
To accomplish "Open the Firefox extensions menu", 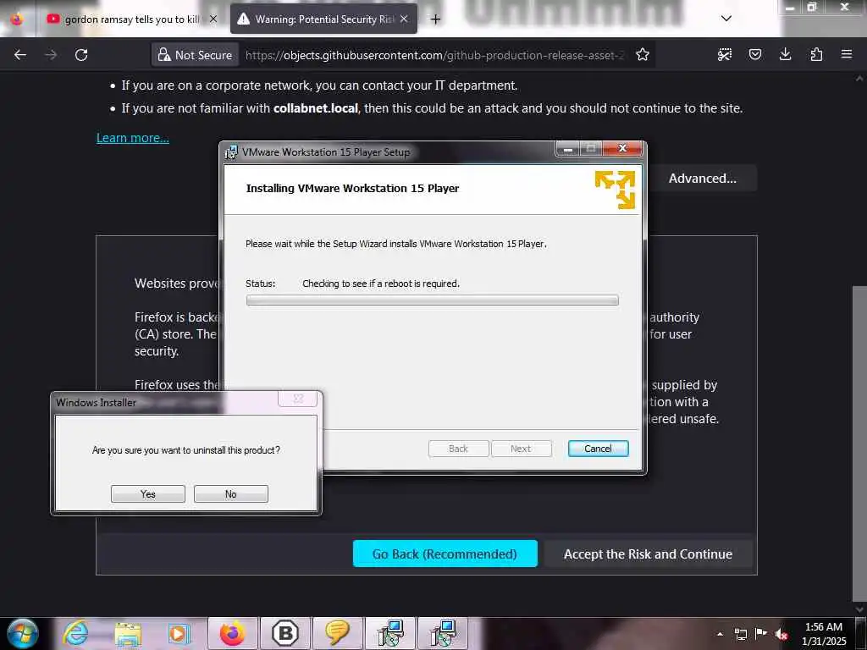I will point(816,54).
